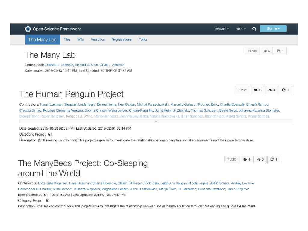Viewport: 308px width, 231px height.
Task: Click the Sign in button
Action: [x=273, y=29]
